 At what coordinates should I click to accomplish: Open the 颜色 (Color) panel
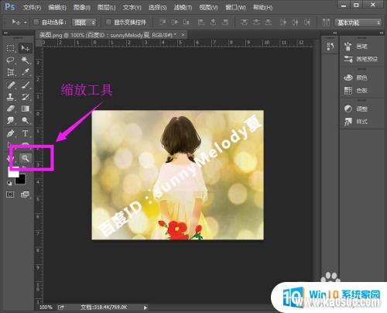[x=355, y=77]
